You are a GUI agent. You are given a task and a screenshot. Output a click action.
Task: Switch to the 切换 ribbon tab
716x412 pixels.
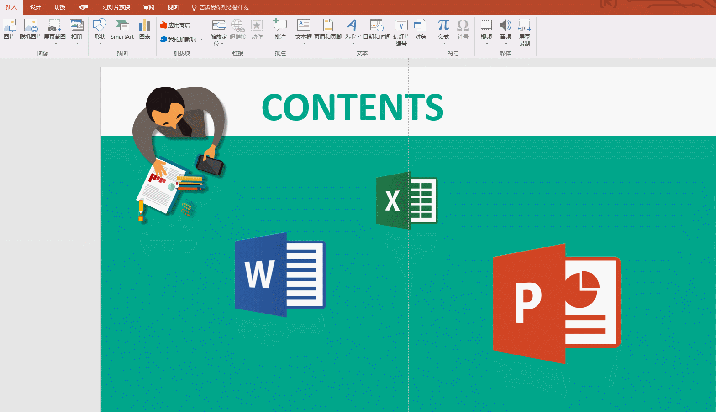(60, 7)
